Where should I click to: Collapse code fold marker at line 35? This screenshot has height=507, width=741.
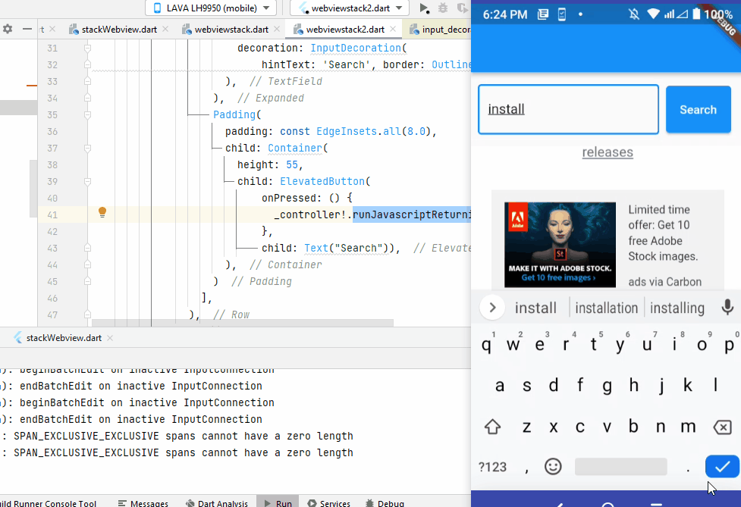pos(87,114)
